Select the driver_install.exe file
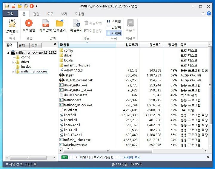The image size is (215, 169). (76, 85)
